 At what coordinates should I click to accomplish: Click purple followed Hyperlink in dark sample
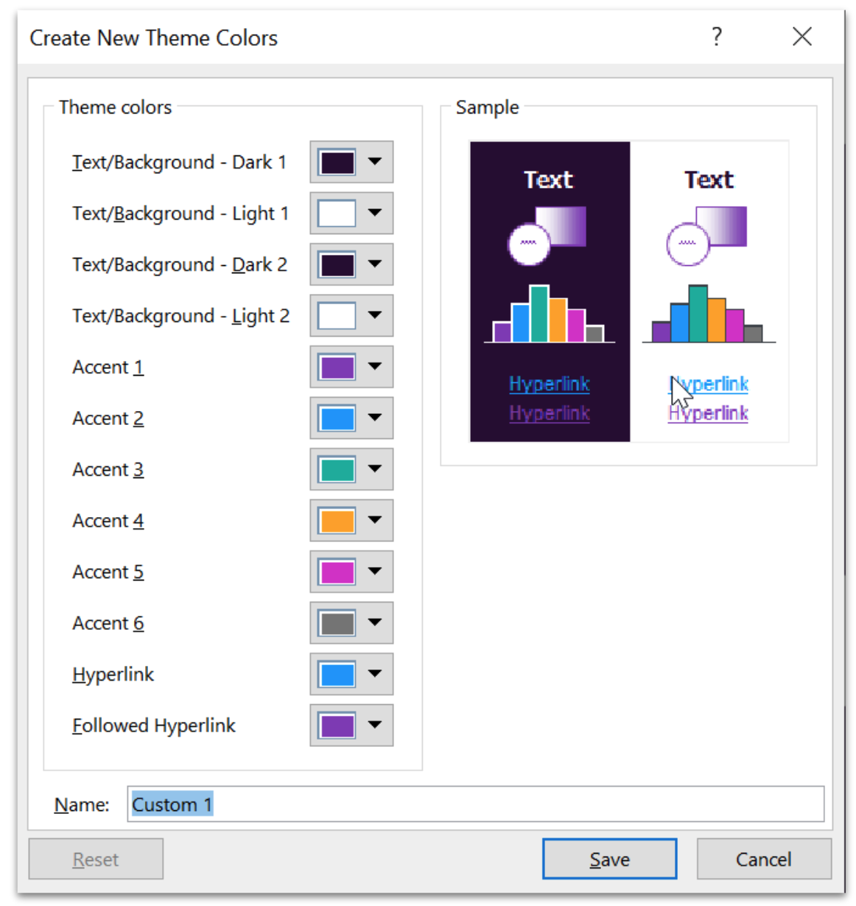click(x=550, y=413)
